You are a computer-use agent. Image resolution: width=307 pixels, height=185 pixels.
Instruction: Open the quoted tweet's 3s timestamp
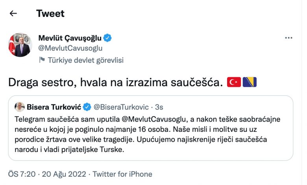[159, 107]
